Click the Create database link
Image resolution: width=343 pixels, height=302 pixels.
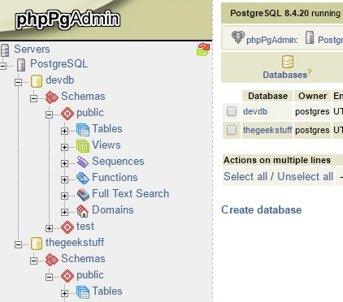(x=262, y=209)
